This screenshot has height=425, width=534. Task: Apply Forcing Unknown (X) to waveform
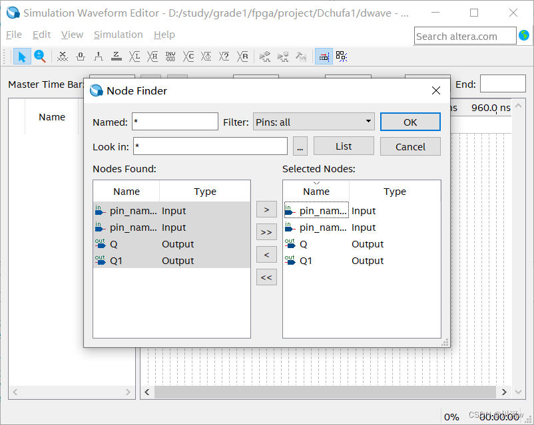(x=63, y=57)
